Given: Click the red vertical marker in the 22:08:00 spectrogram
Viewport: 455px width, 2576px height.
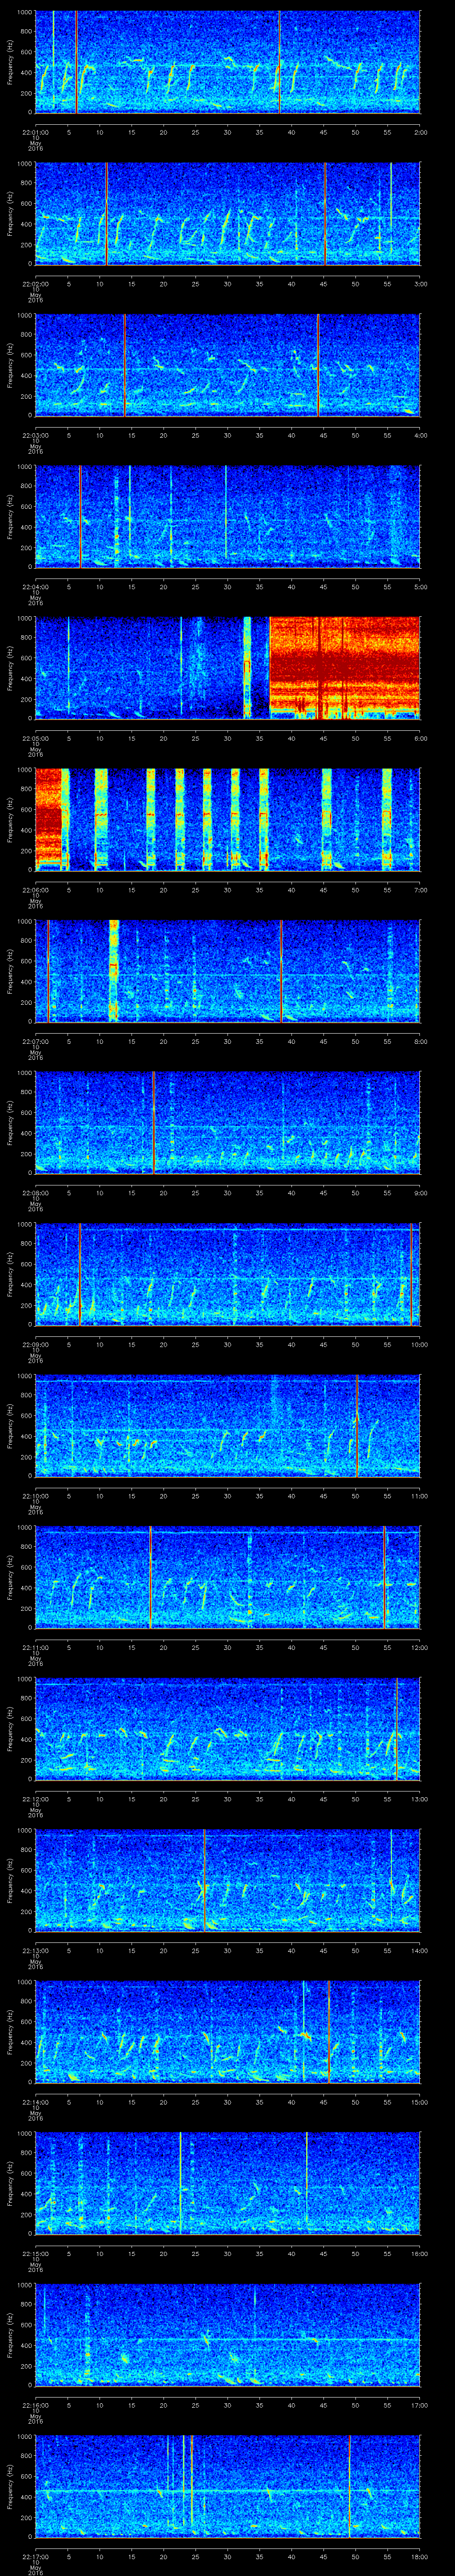Looking at the screenshot, I should [154, 1122].
